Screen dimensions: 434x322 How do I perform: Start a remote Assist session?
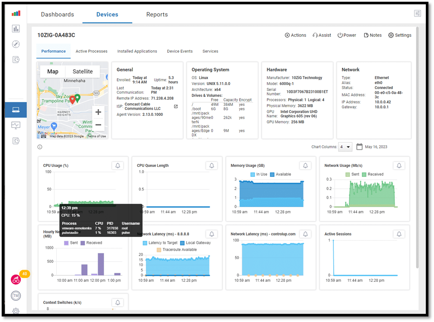click(x=322, y=35)
